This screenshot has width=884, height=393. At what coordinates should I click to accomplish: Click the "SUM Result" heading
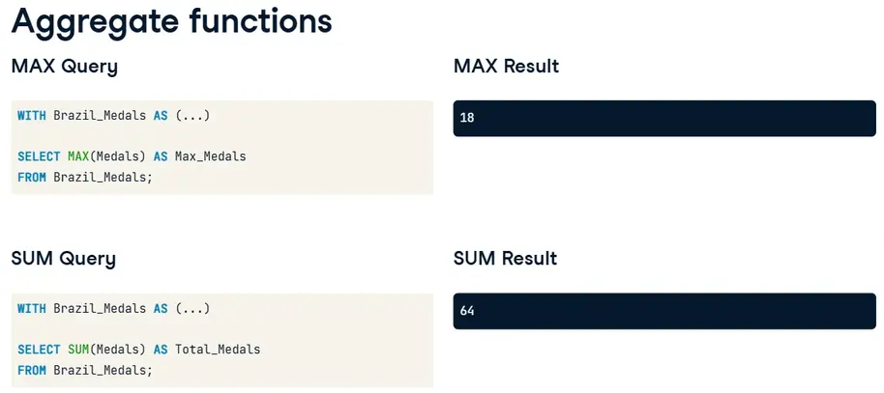[x=505, y=259]
